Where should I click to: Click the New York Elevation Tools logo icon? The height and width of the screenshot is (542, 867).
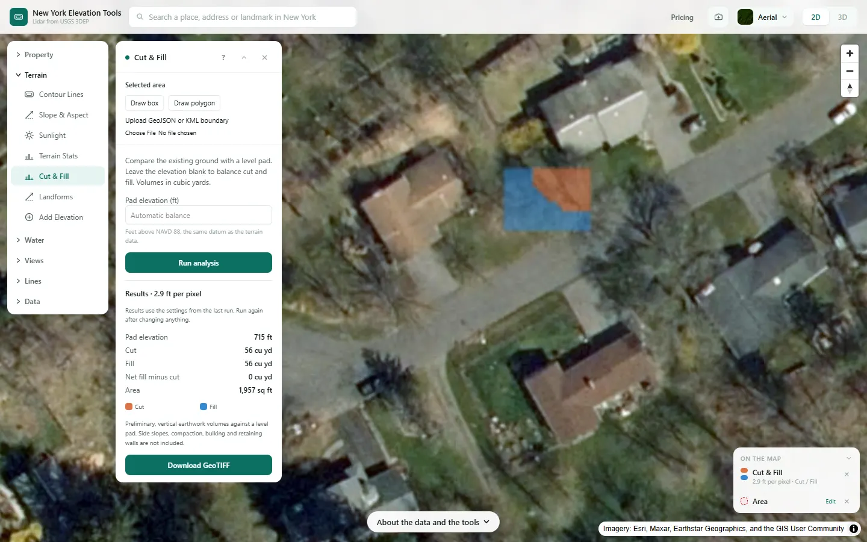coord(19,17)
